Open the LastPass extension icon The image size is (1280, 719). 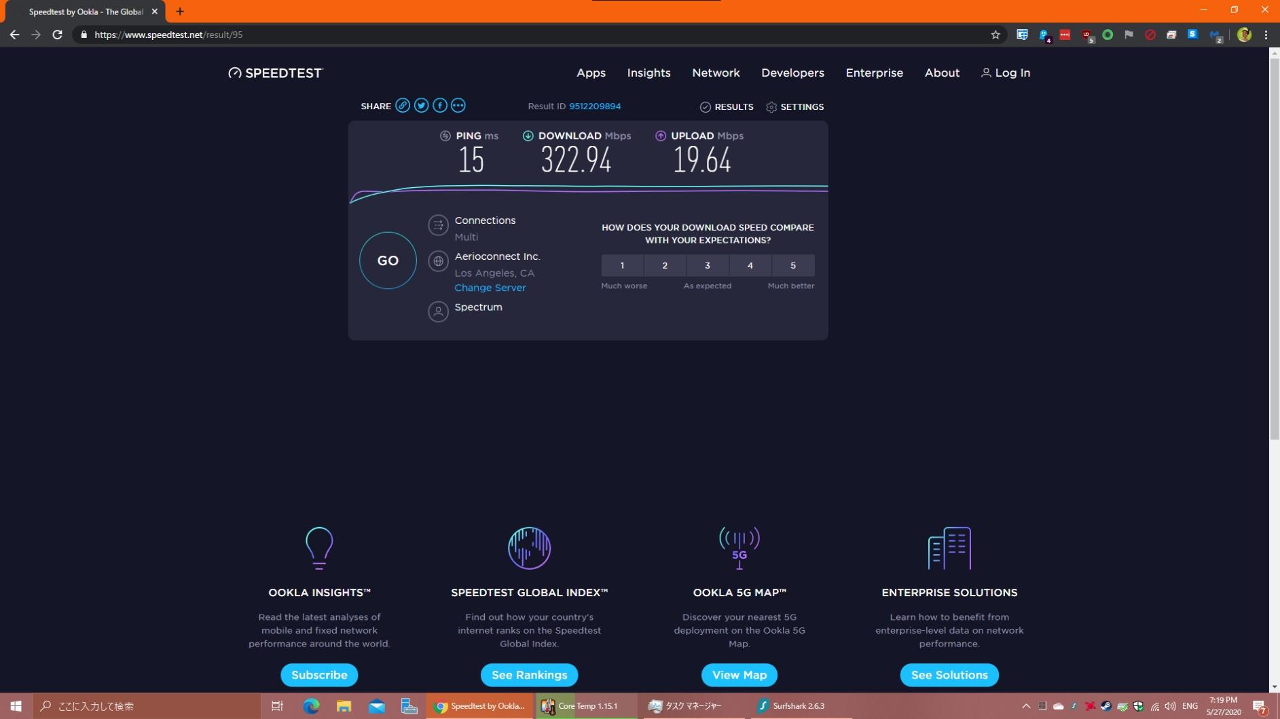1065,35
